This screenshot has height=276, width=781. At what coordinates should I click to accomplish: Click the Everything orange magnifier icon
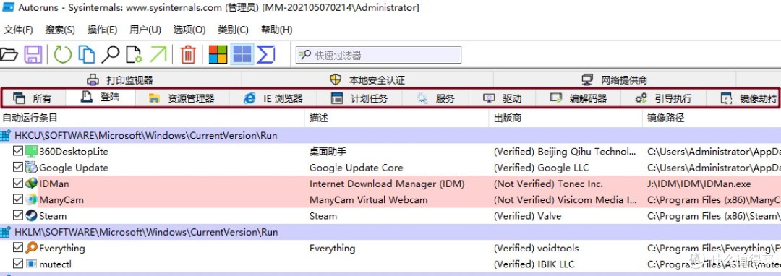click(x=31, y=248)
